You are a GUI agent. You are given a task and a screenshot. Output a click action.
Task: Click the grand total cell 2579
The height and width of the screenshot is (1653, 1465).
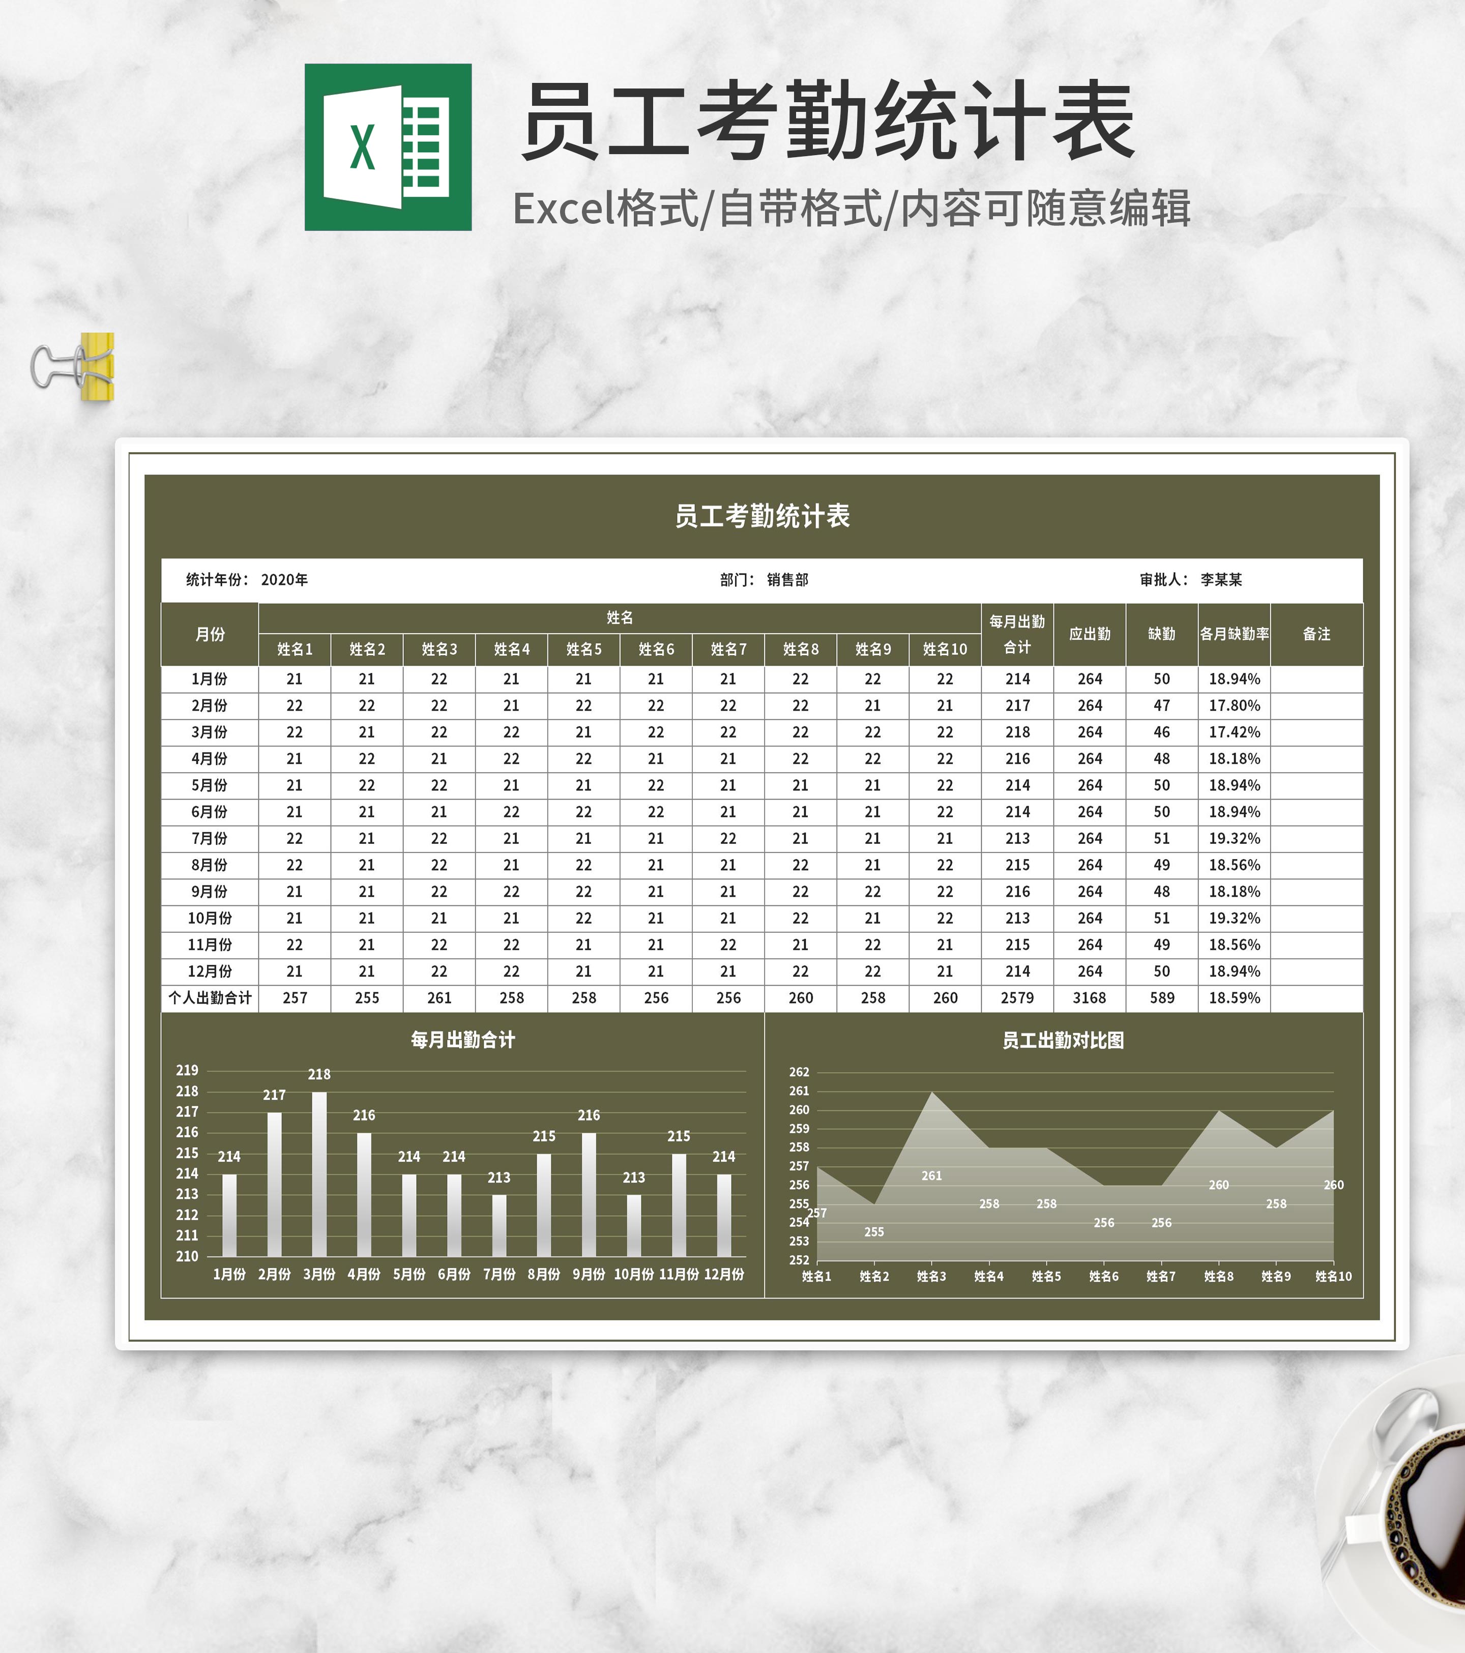1017,998
